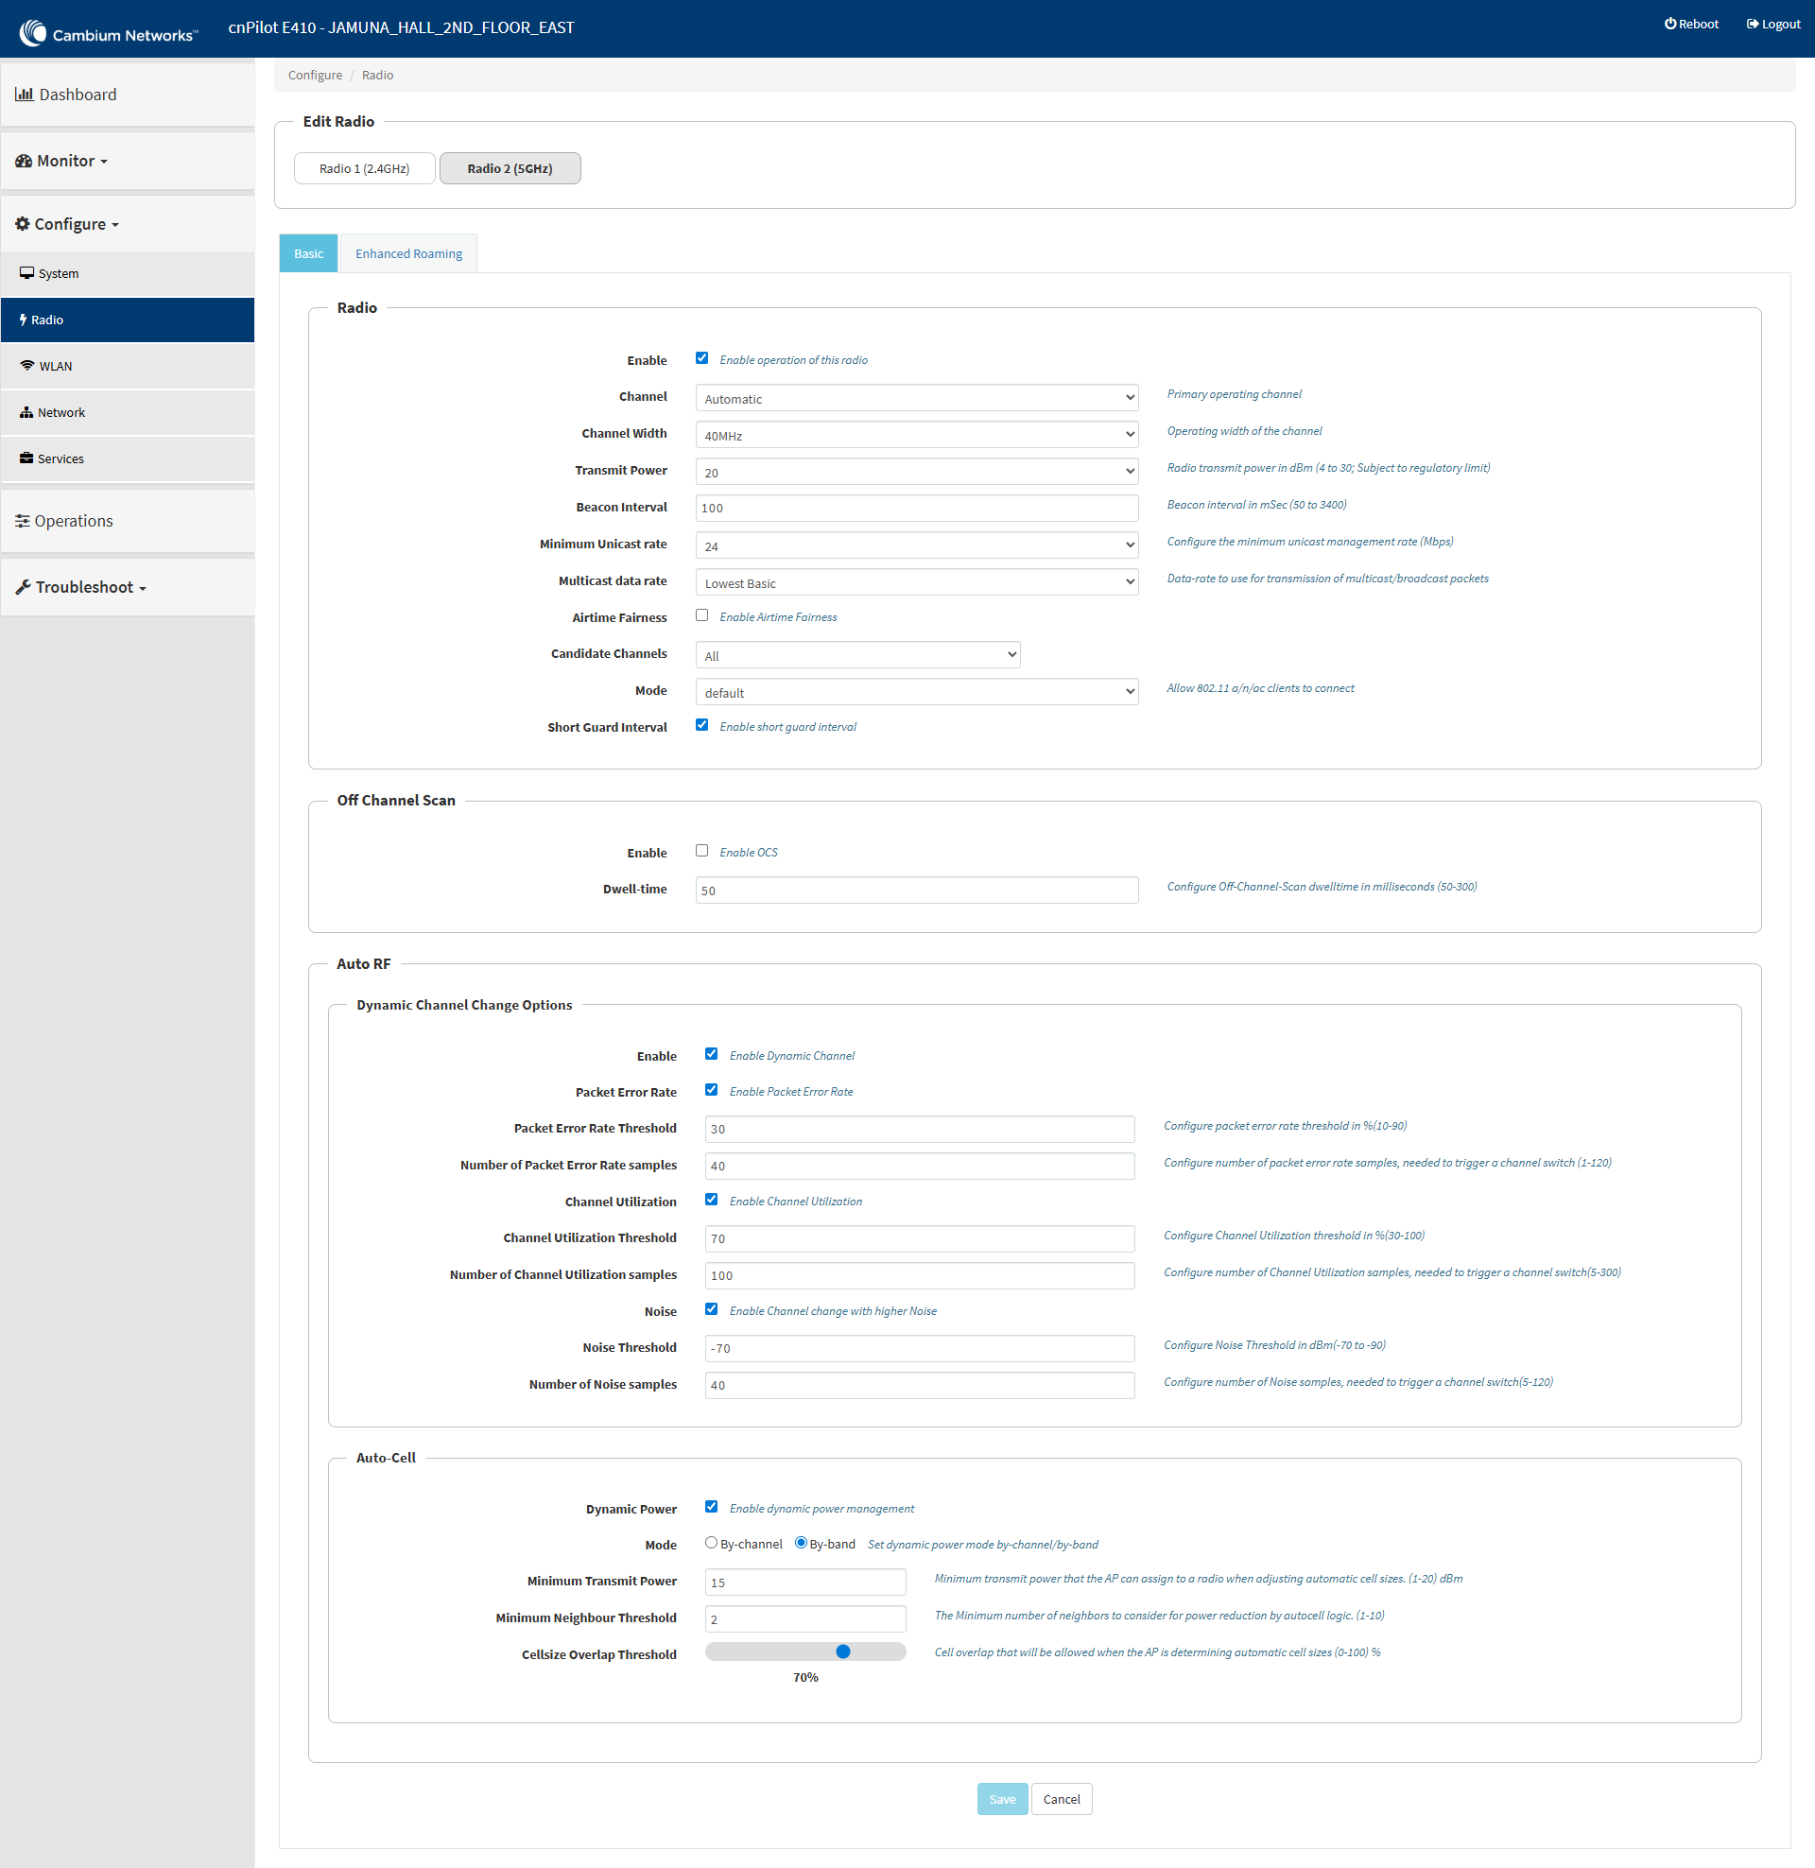Image resolution: width=1815 pixels, height=1868 pixels.
Task: Click the WLAN wifi icon
Action: click(x=27, y=366)
